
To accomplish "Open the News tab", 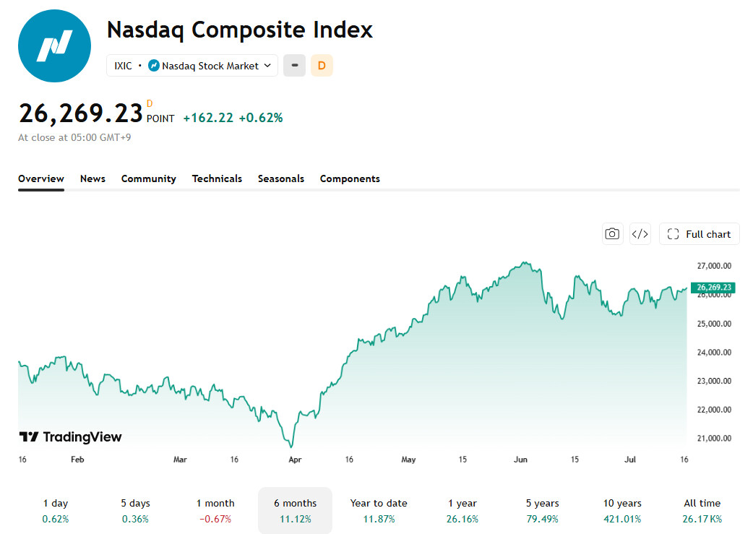I will (x=92, y=178).
